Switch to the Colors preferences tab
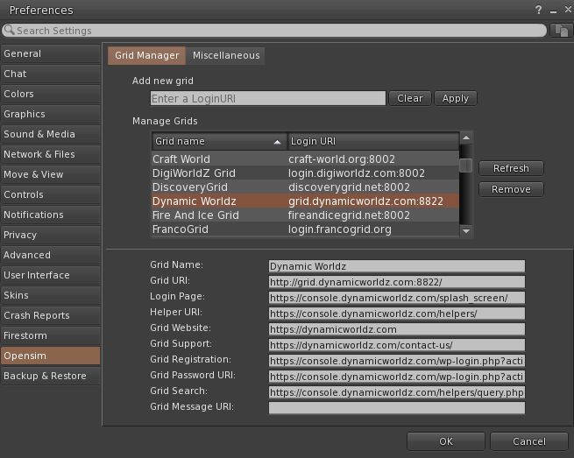Viewport: 574px width, 458px height. point(51,94)
